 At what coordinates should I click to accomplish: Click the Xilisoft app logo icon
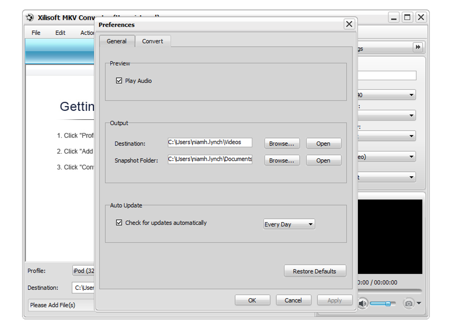coord(30,18)
